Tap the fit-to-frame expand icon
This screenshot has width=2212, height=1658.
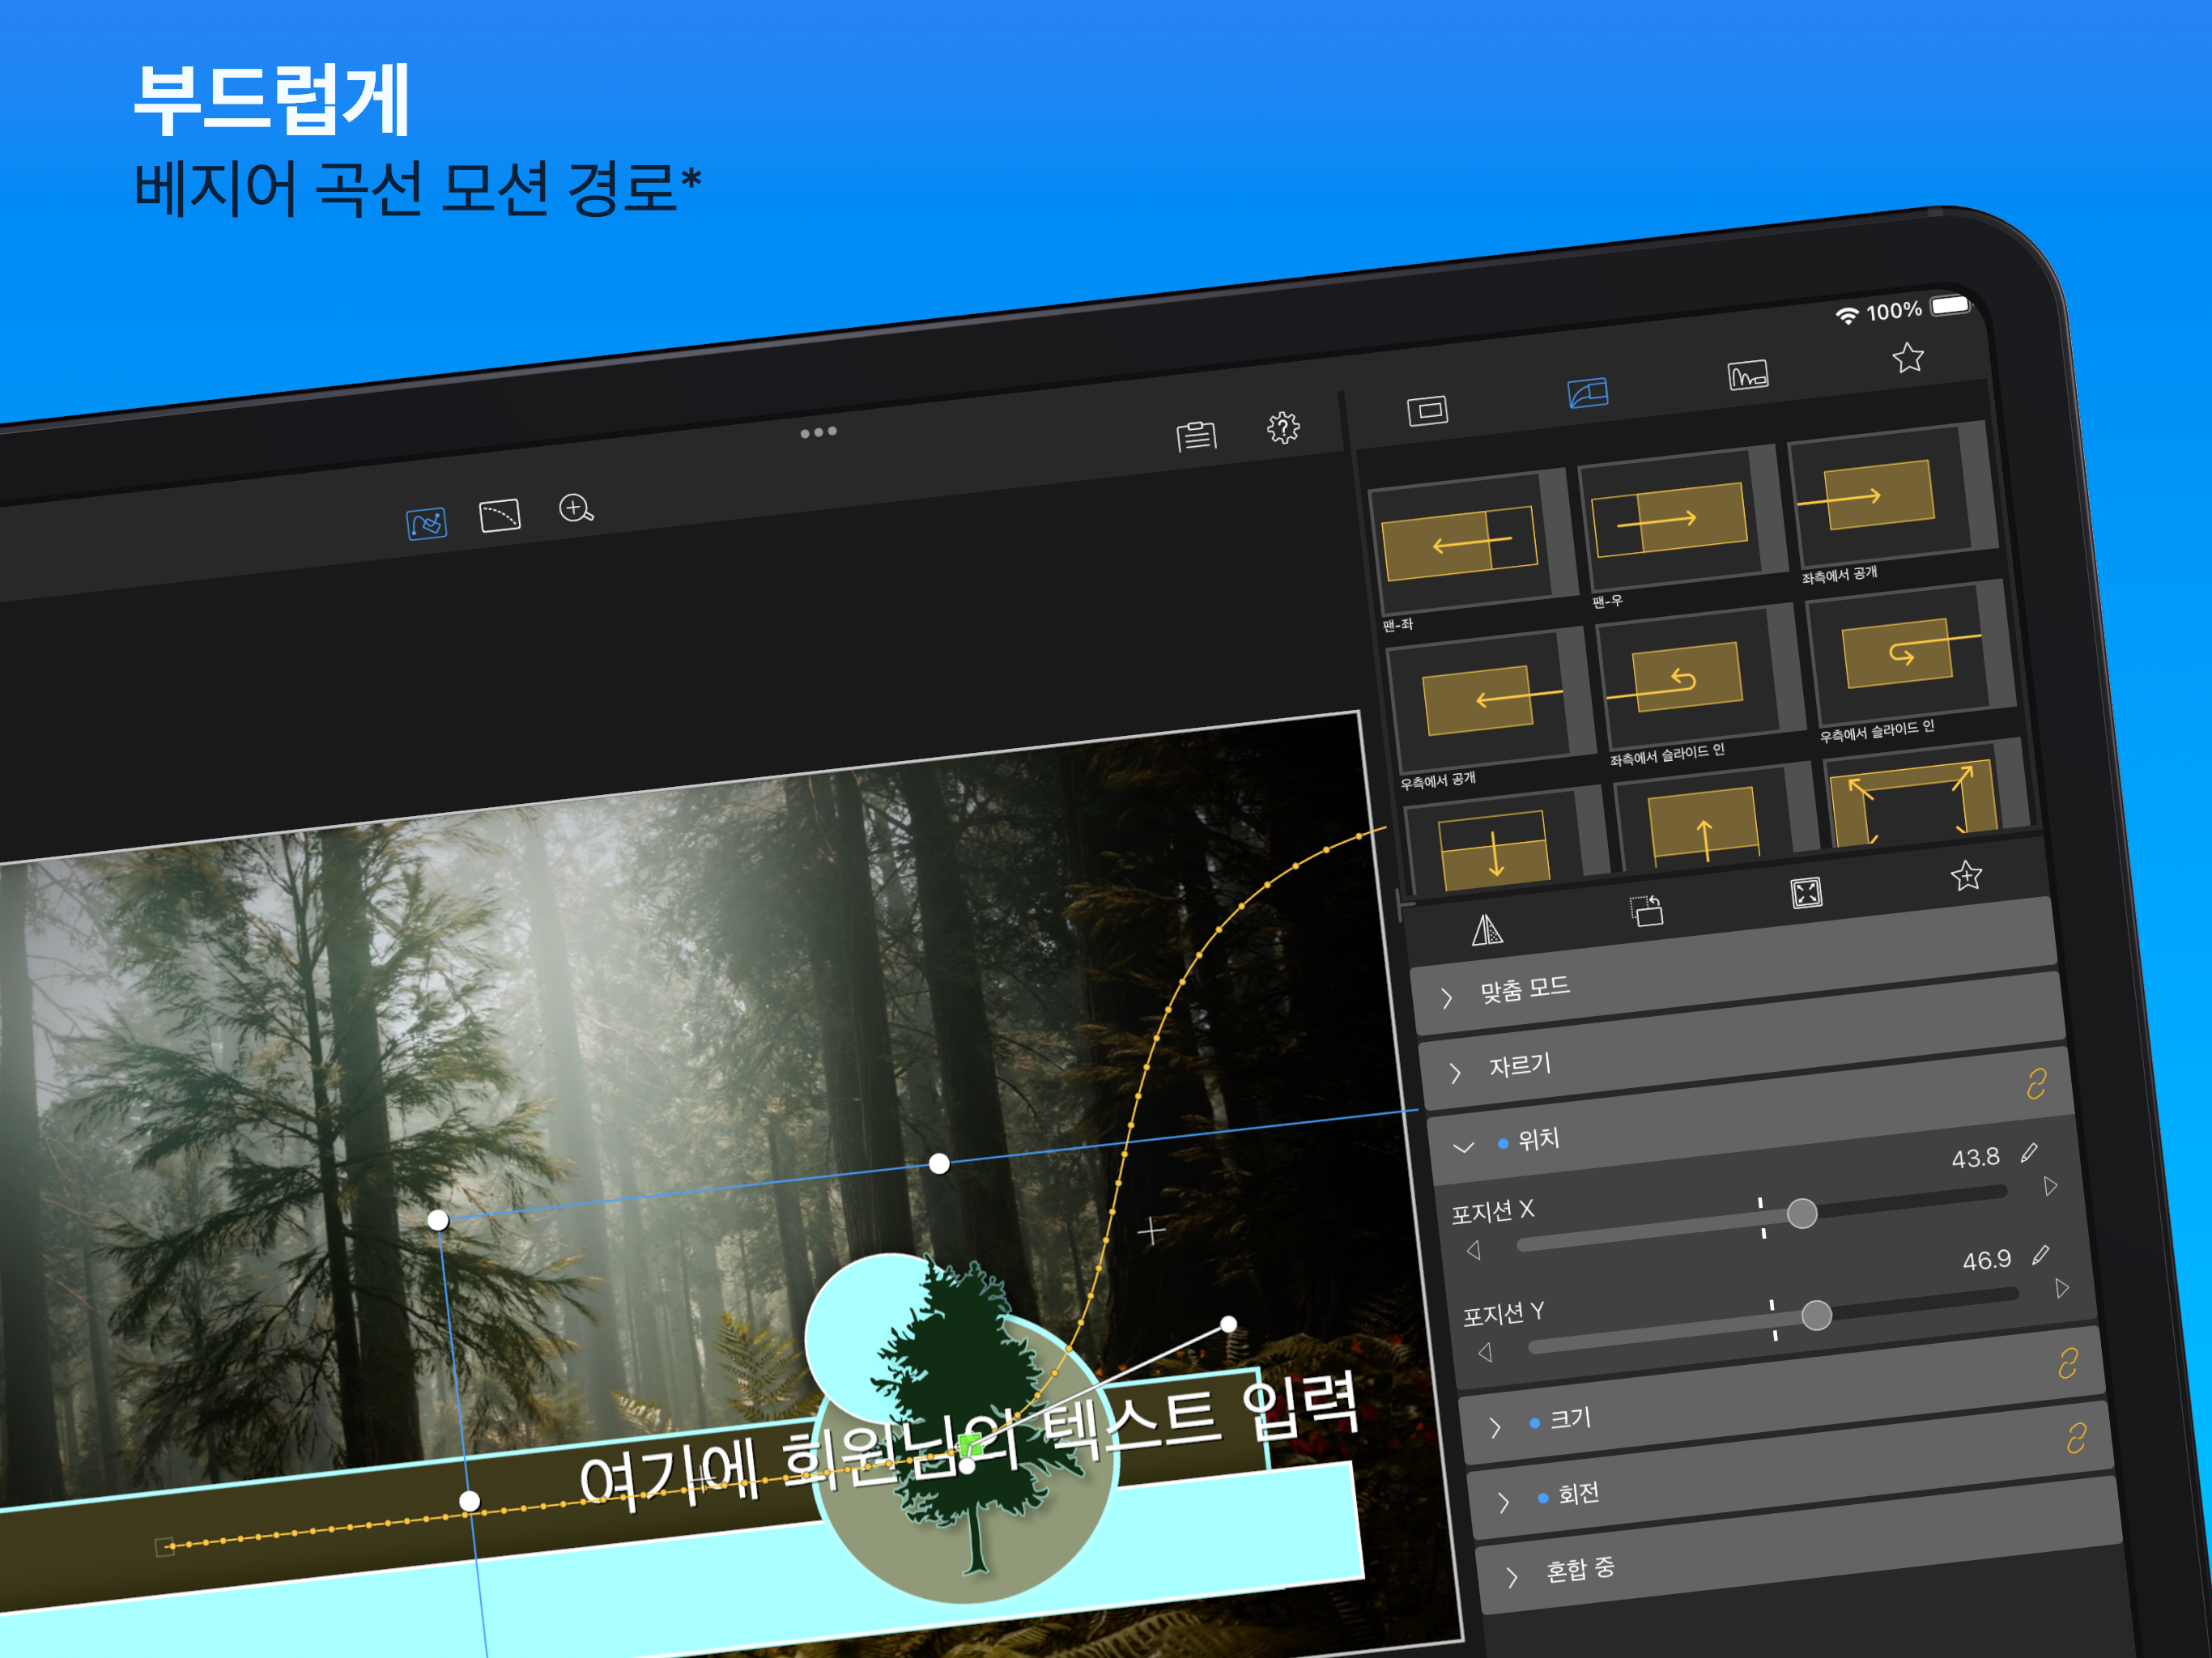pyautogui.click(x=1806, y=893)
